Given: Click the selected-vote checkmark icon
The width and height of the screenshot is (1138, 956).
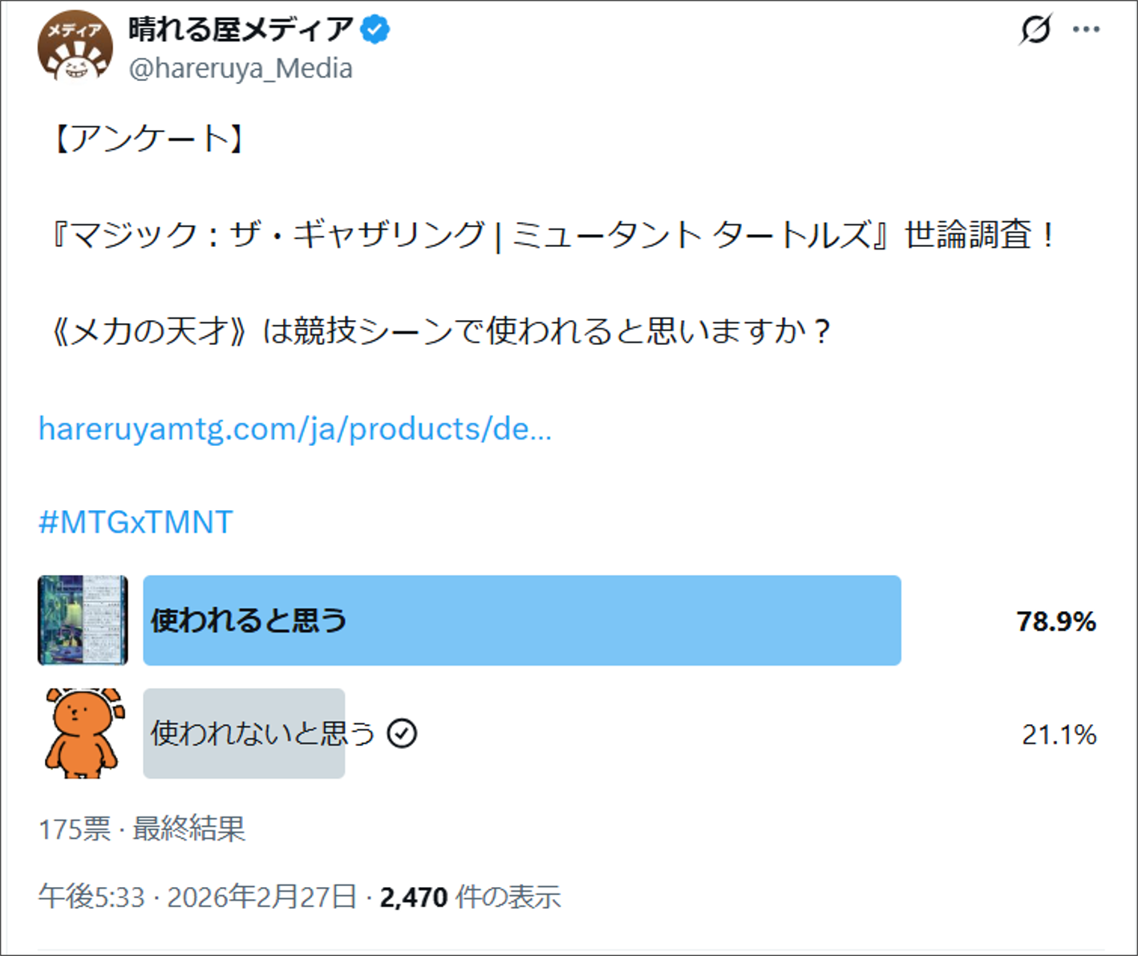Looking at the screenshot, I should [x=402, y=733].
